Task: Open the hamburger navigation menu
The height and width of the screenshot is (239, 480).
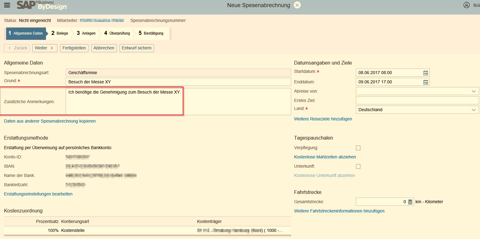Action: [7, 5]
